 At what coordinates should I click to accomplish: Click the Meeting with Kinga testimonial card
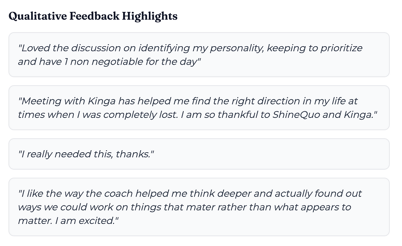point(199,108)
